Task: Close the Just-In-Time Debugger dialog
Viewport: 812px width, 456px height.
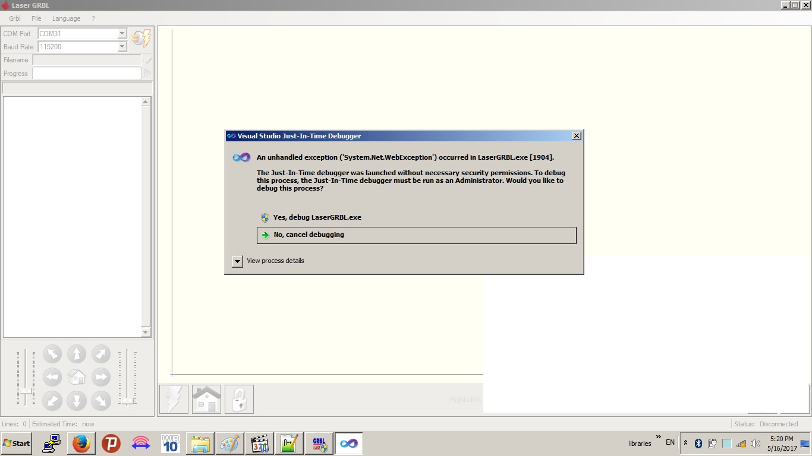Action: coord(576,136)
